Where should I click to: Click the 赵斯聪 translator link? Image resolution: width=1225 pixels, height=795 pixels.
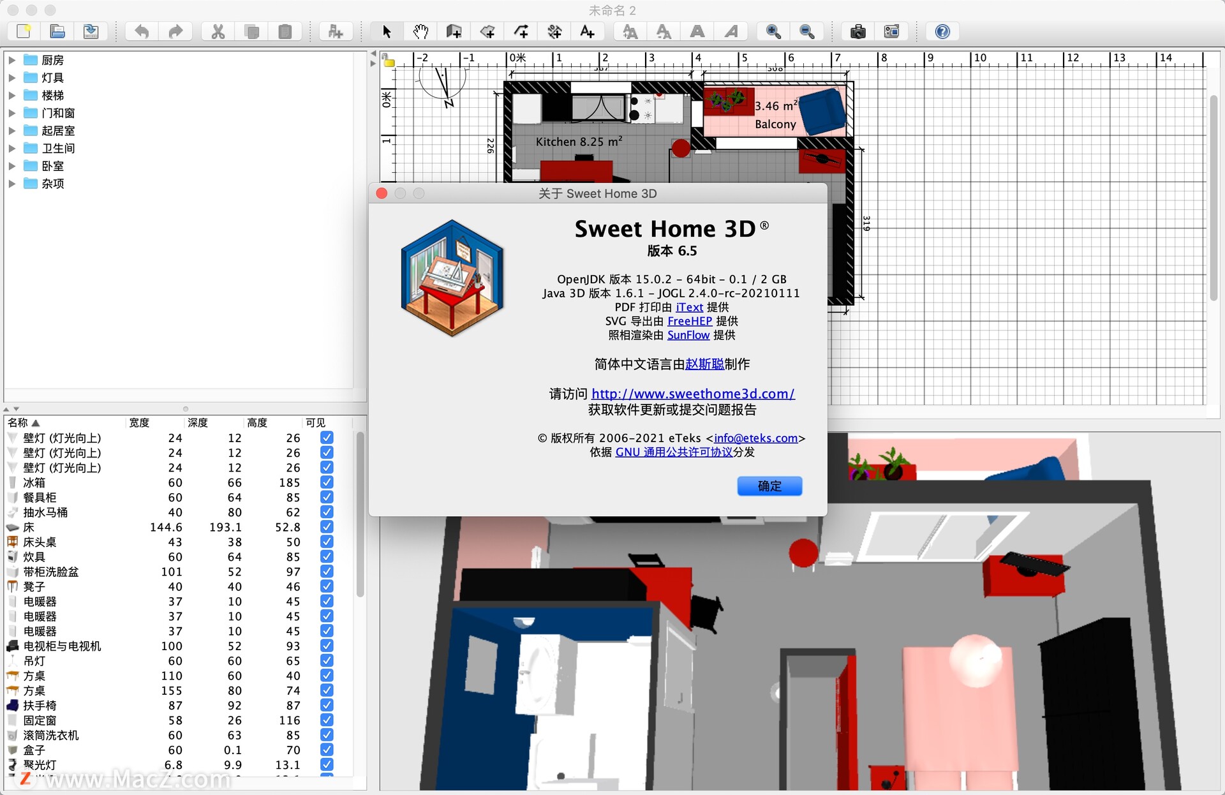pos(704,364)
